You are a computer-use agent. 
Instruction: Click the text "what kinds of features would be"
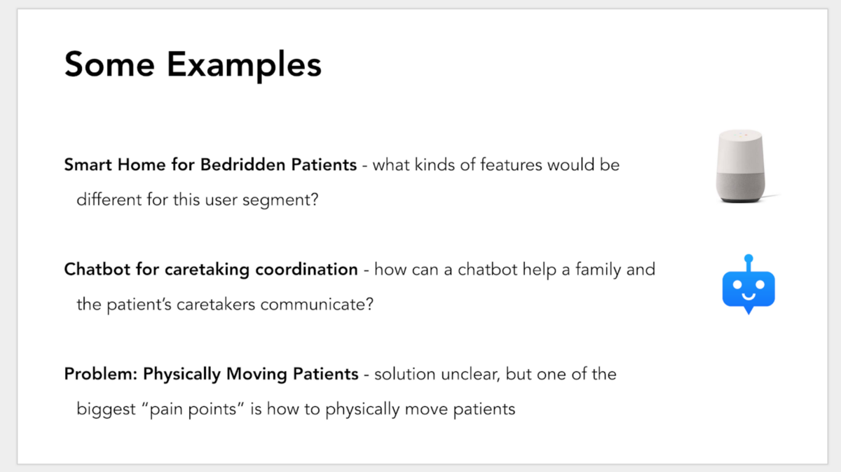pyautogui.click(x=495, y=165)
